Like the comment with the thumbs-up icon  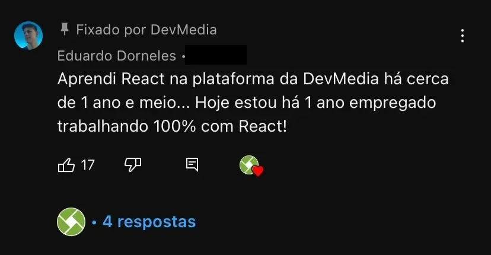click(x=66, y=165)
